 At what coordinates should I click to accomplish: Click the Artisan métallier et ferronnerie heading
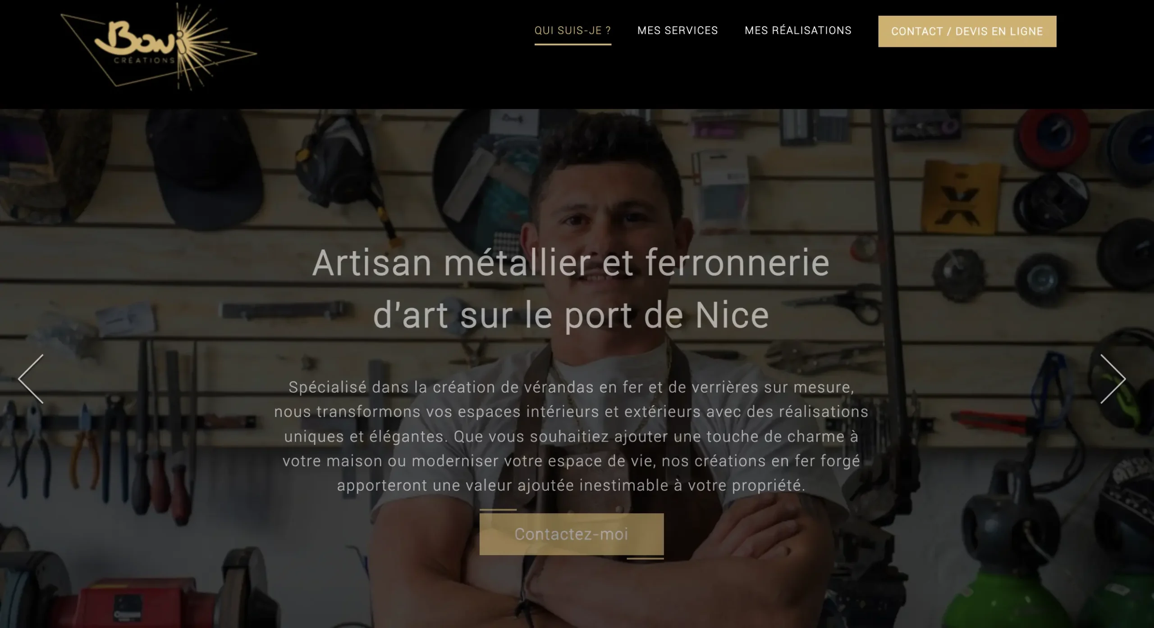coord(571,289)
